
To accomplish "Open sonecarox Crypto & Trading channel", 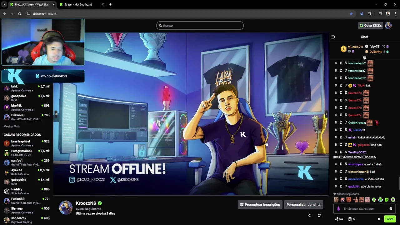I will click(x=27, y=220).
